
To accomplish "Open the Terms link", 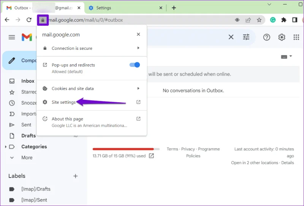I will pos(173,149).
